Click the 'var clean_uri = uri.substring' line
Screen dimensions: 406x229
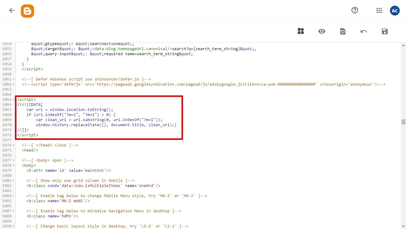(x=99, y=120)
